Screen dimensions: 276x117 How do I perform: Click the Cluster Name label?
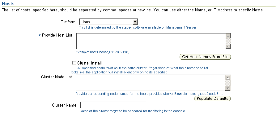point(64,105)
